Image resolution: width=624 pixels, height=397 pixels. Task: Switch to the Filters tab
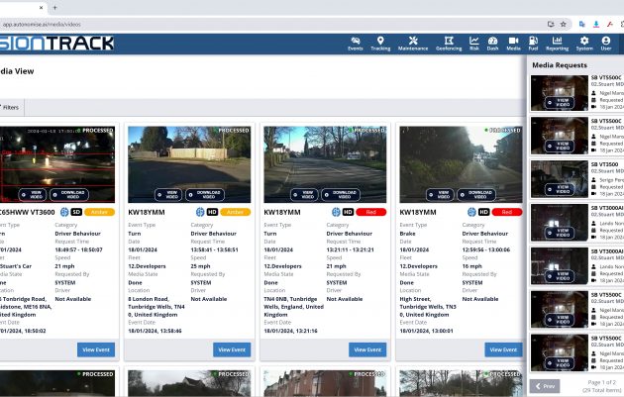tap(10, 107)
